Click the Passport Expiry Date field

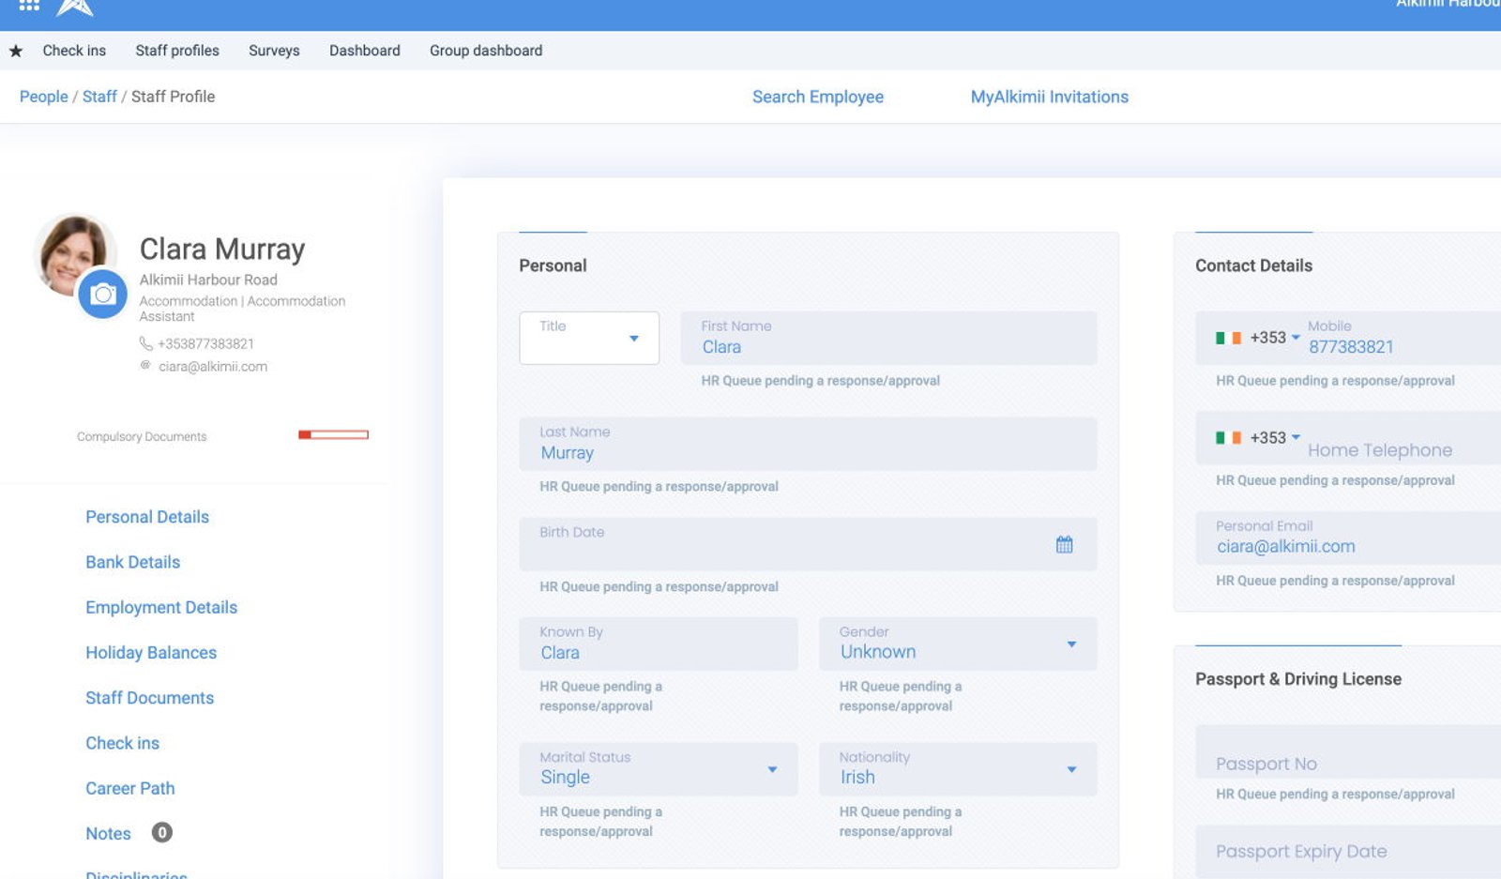point(1348,852)
